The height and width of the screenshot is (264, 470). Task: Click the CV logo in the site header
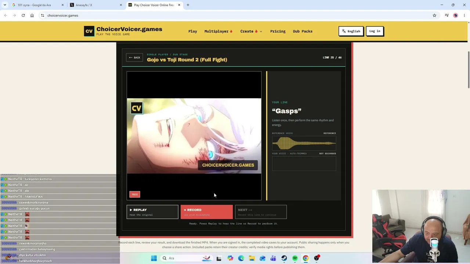pos(89,31)
